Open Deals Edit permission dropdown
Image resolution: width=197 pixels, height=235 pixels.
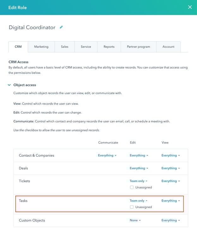(x=139, y=168)
